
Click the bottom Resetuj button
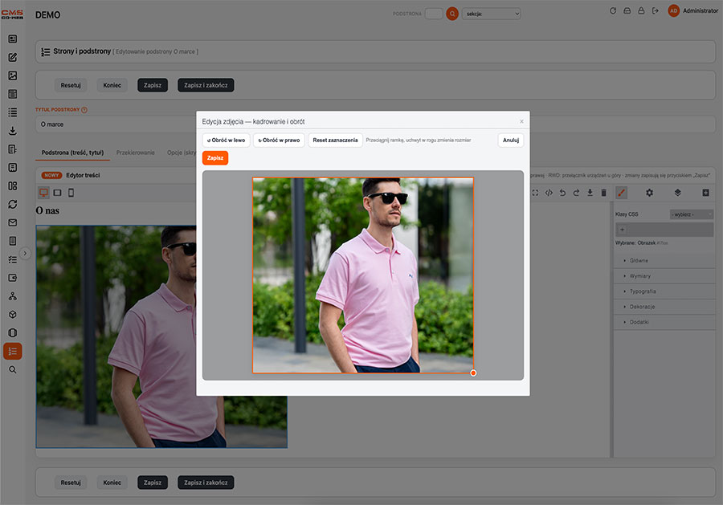coord(71,483)
